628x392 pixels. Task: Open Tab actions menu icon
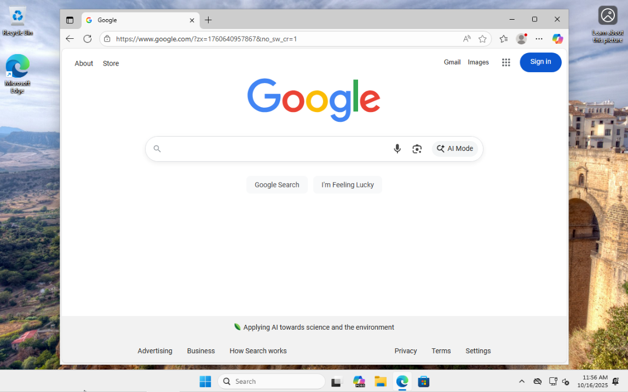(x=70, y=20)
